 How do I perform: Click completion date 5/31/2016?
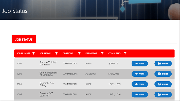(114, 74)
